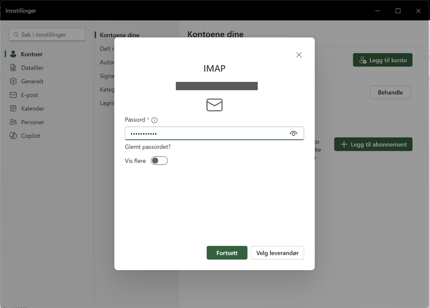Open the Generelt settings section

click(47, 81)
